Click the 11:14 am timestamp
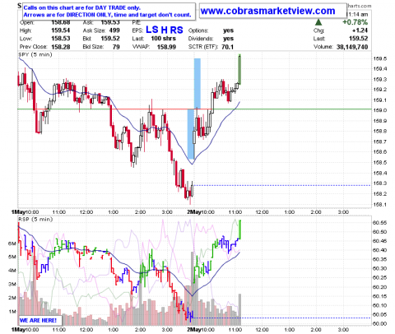 point(357,14)
